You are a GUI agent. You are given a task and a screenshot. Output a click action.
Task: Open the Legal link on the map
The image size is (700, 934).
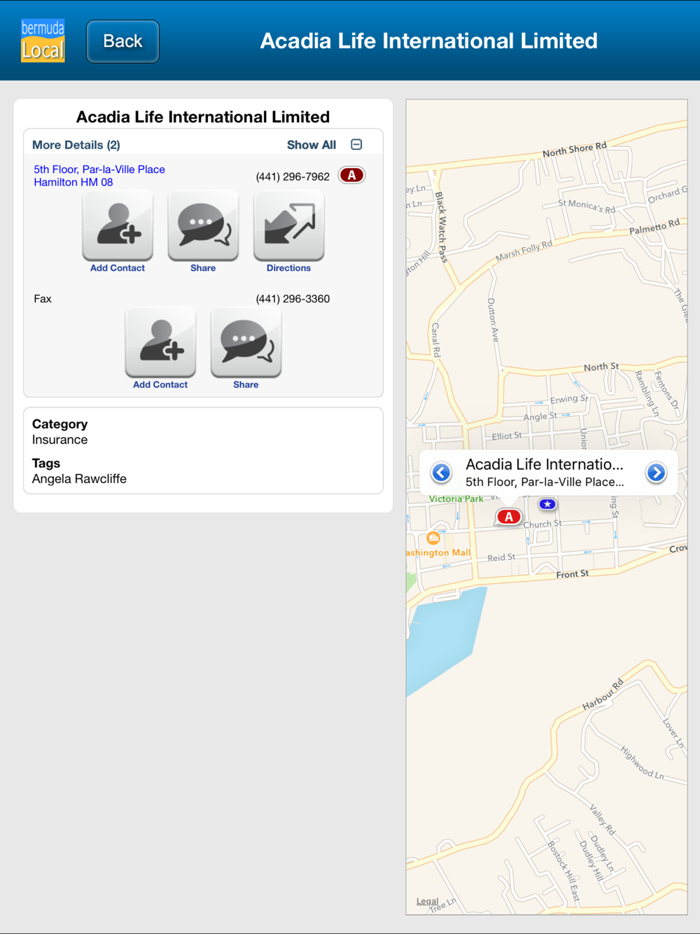[427, 901]
